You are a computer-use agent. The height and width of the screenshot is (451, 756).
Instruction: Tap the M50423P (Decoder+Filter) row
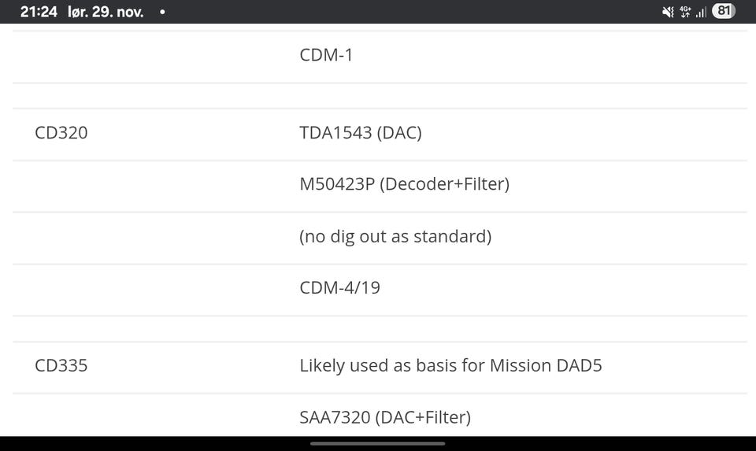point(404,184)
